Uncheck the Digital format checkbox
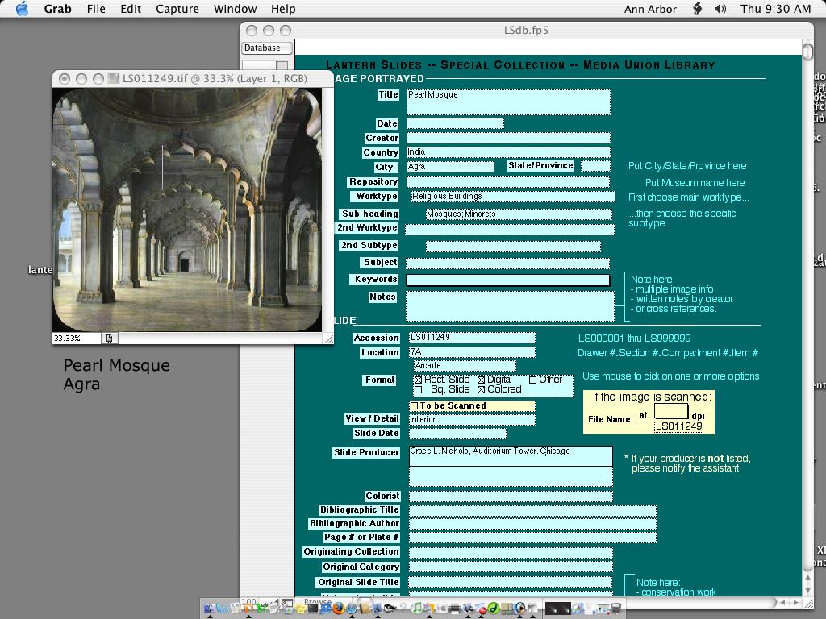Image resolution: width=826 pixels, height=619 pixels. [x=481, y=380]
